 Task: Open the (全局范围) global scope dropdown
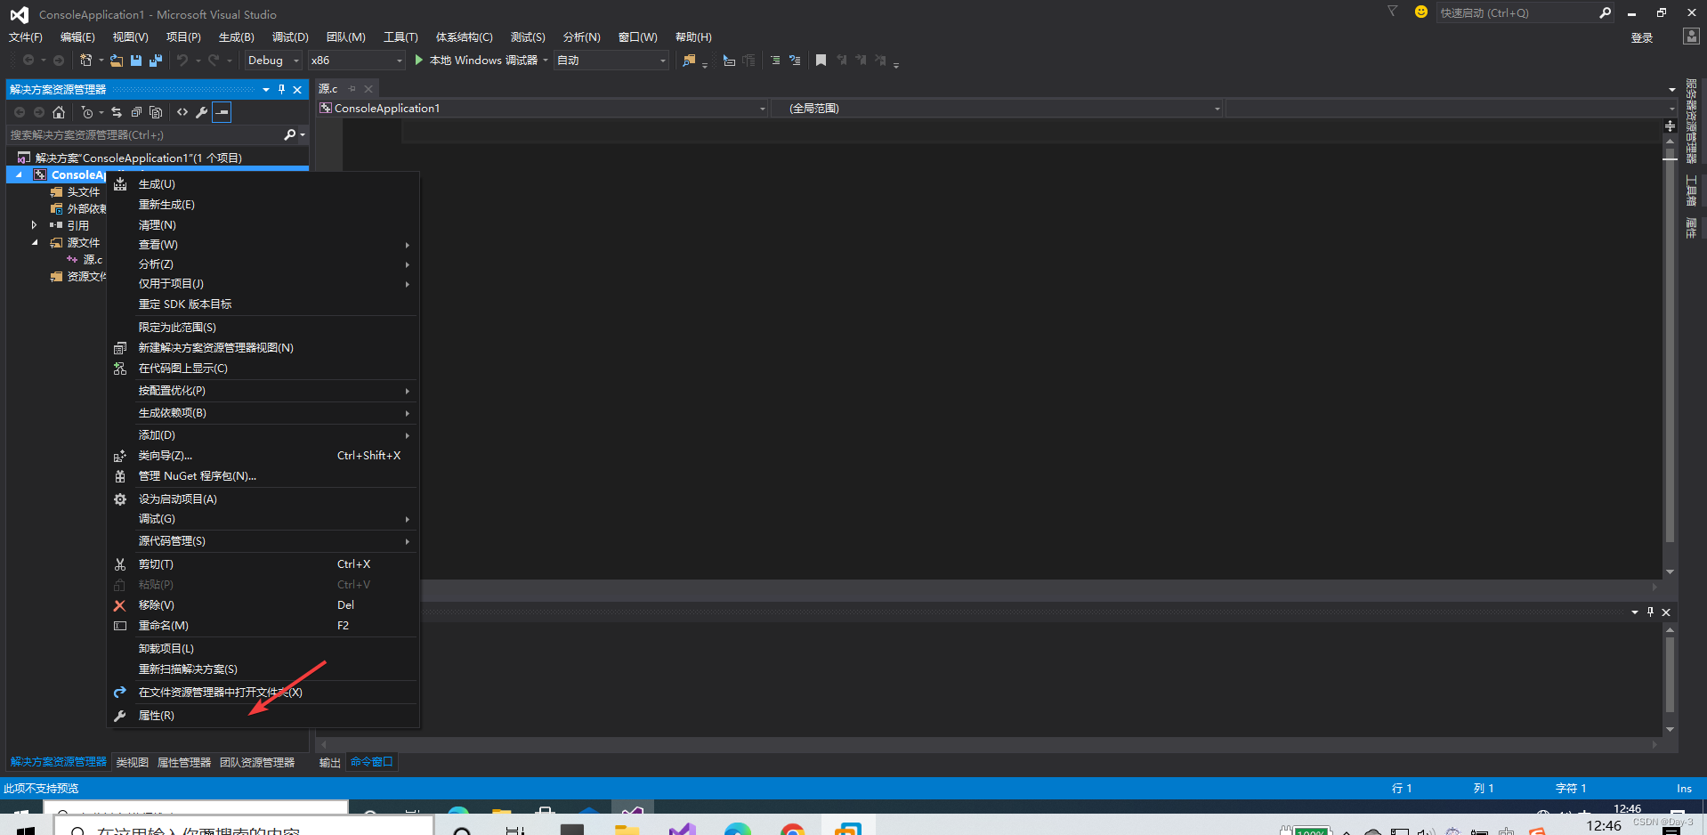997,109
